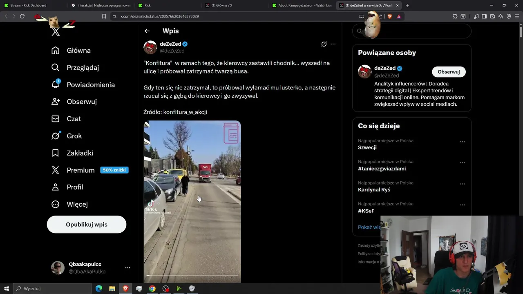Viewport: 523px width, 294px height.
Task: Click the Profil person icon
Action: click(56, 187)
